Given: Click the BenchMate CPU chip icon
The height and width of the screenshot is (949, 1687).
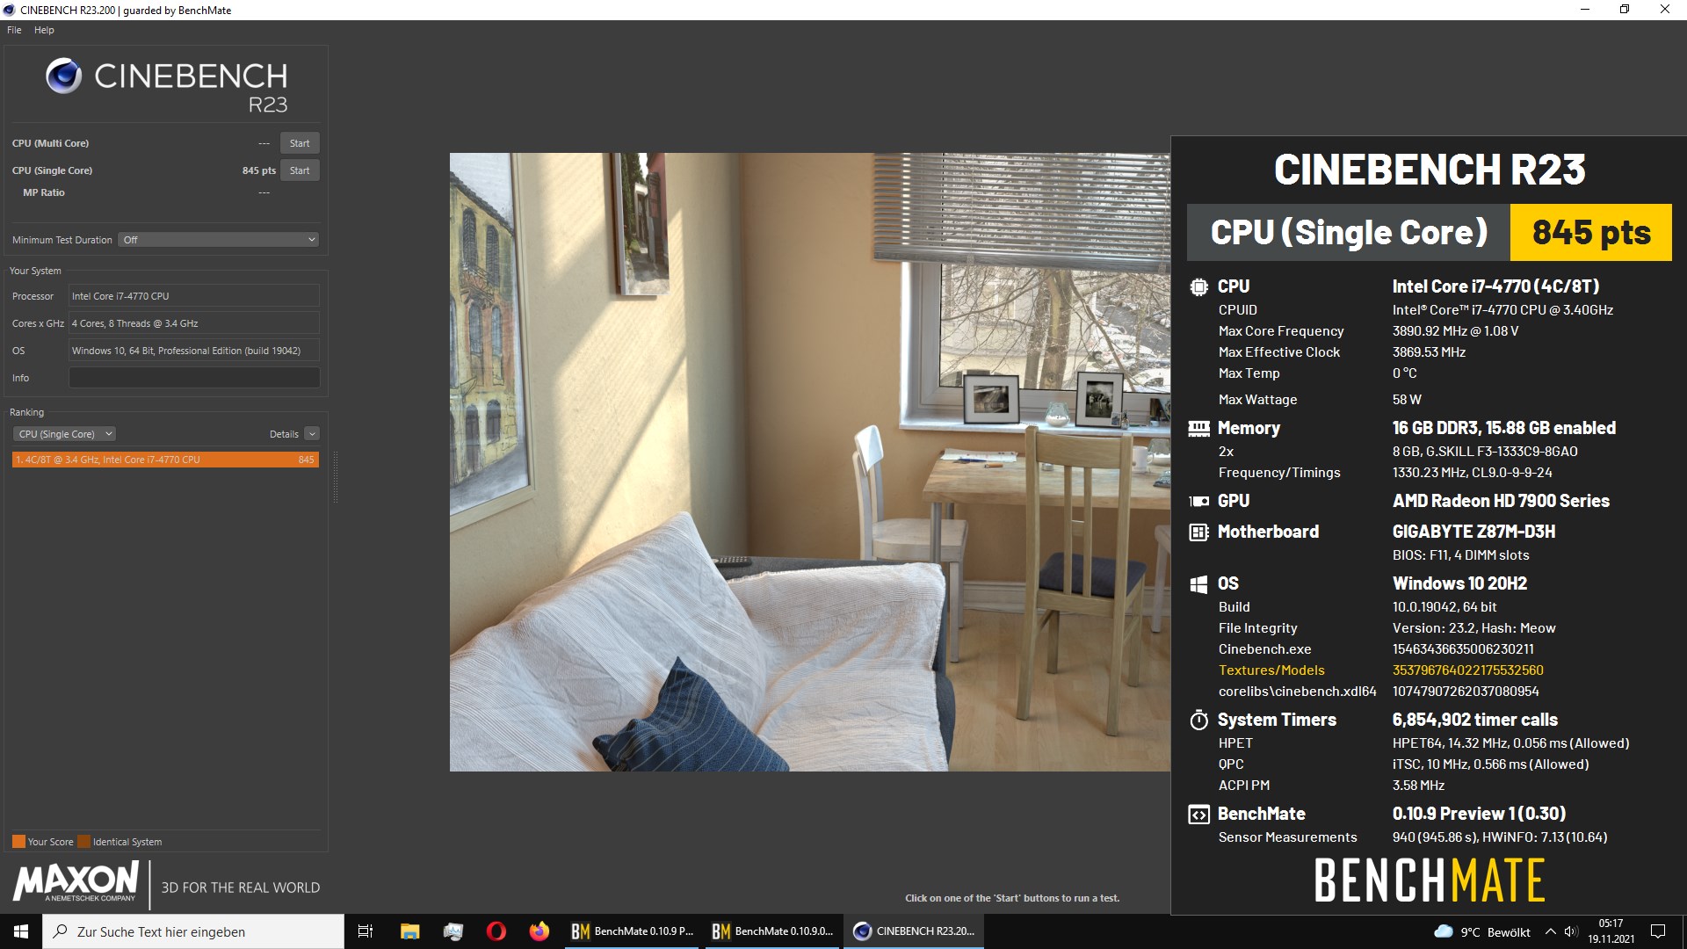Looking at the screenshot, I should click(x=1198, y=286).
